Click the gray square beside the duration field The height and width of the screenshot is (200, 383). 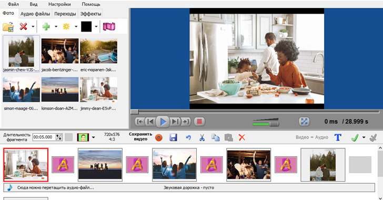pyautogui.click(x=68, y=137)
